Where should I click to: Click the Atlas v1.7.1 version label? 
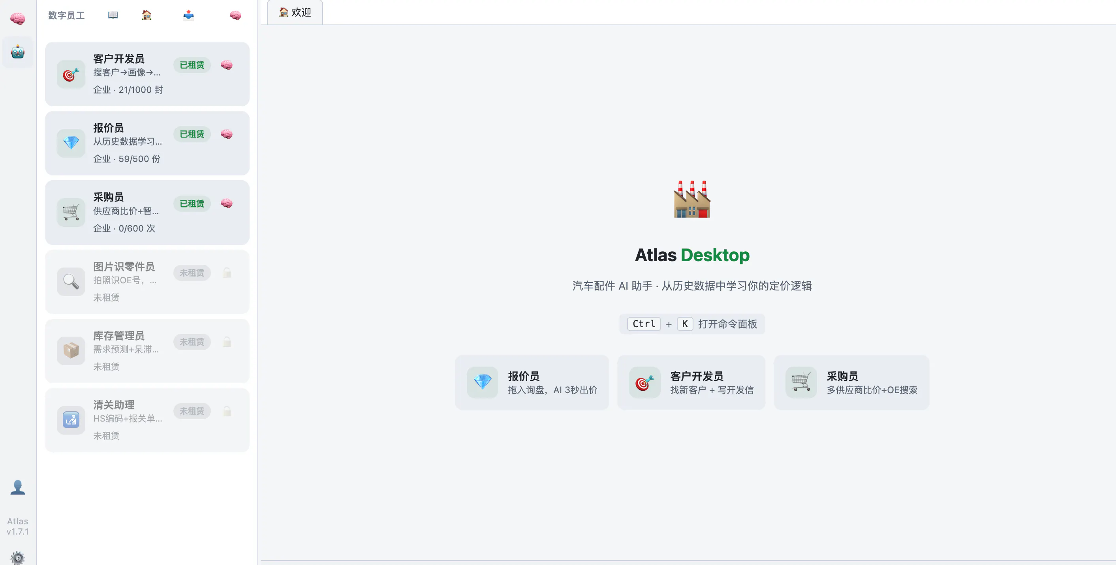coord(18,526)
